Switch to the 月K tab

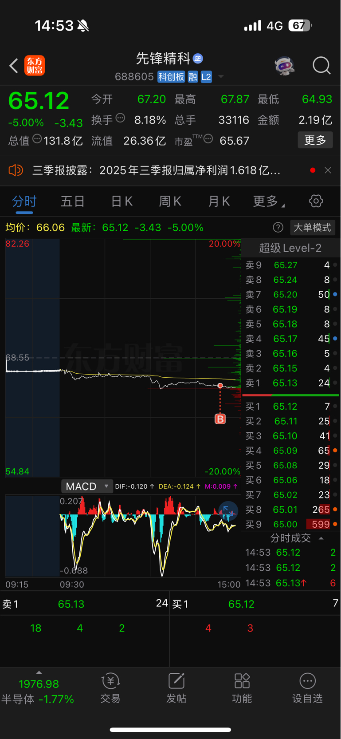click(219, 202)
